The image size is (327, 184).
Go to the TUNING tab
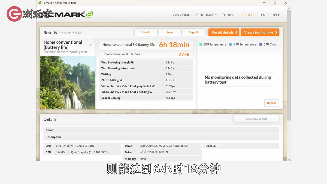pos(228,15)
